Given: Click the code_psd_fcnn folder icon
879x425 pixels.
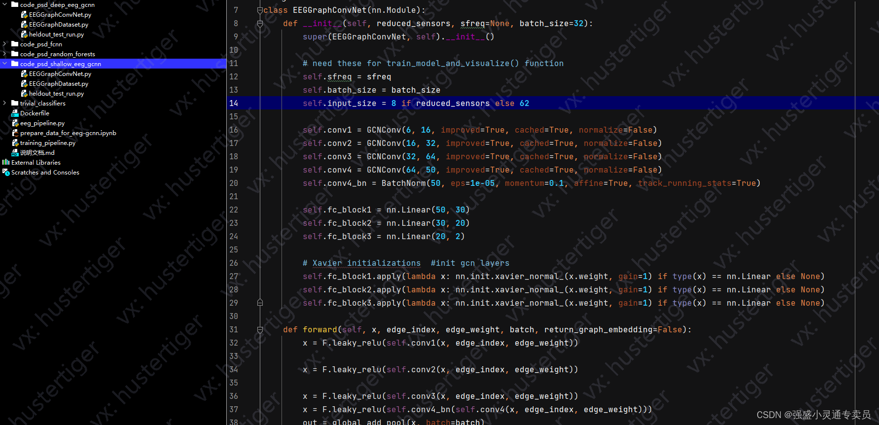Looking at the screenshot, I should coord(15,44).
